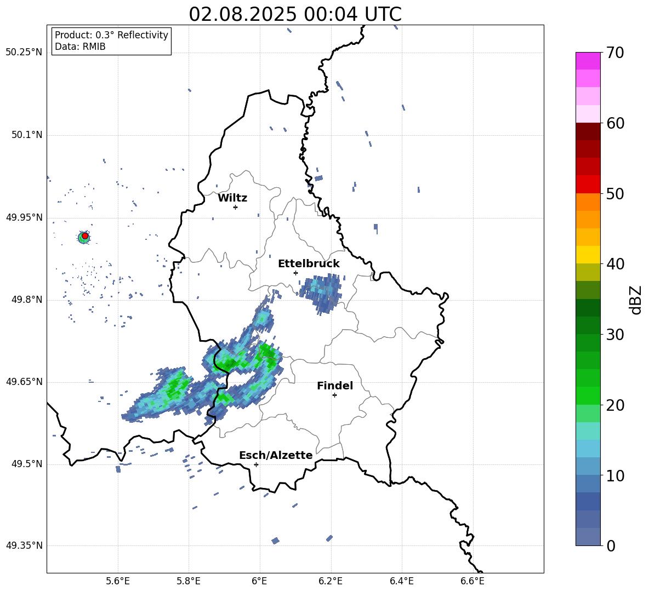This screenshot has width=649, height=592.
Task: Click the 40 value on colorbar
Action: (615, 264)
